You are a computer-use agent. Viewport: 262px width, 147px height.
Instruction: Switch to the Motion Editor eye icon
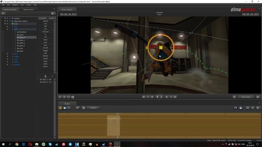coord(65,108)
